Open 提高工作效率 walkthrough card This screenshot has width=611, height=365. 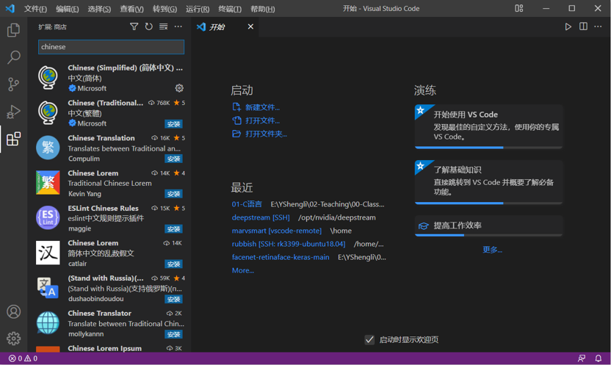[x=488, y=226]
